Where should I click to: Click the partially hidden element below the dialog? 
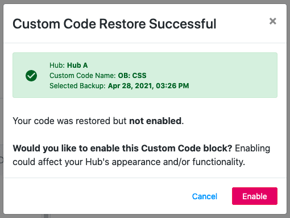pyautogui.click(x=46, y=216)
